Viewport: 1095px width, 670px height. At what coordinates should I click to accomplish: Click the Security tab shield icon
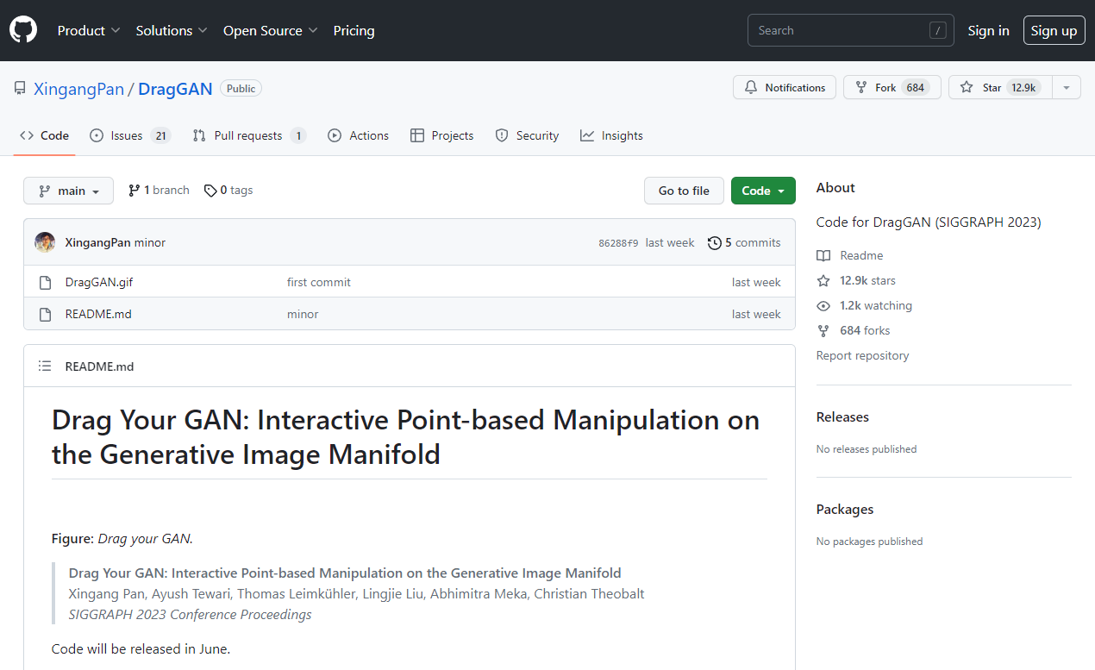pyautogui.click(x=502, y=135)
